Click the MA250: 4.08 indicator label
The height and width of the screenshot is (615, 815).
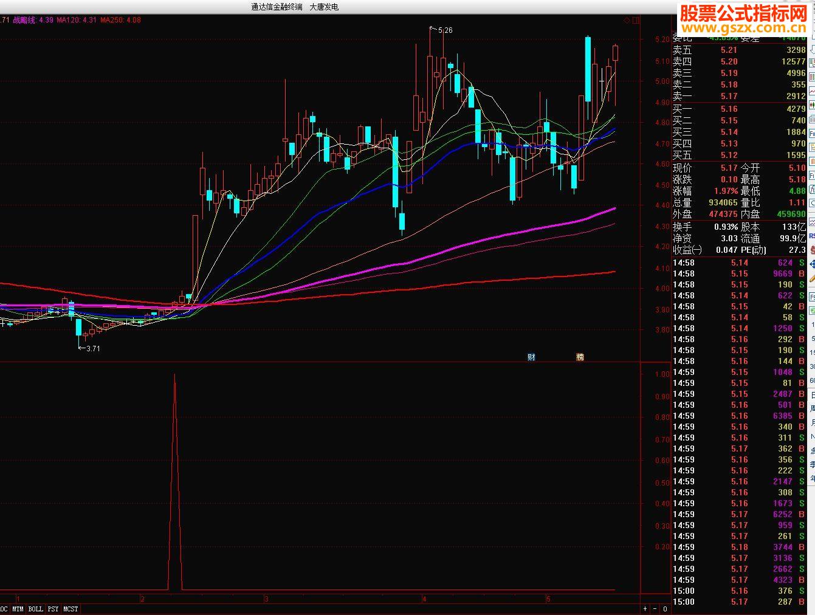(x=120, y=20)
